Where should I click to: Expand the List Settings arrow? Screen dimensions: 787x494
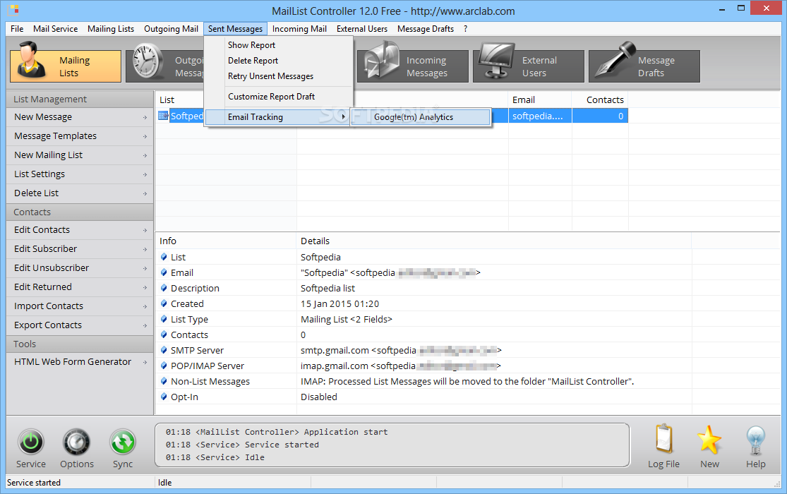click(145, 175)
